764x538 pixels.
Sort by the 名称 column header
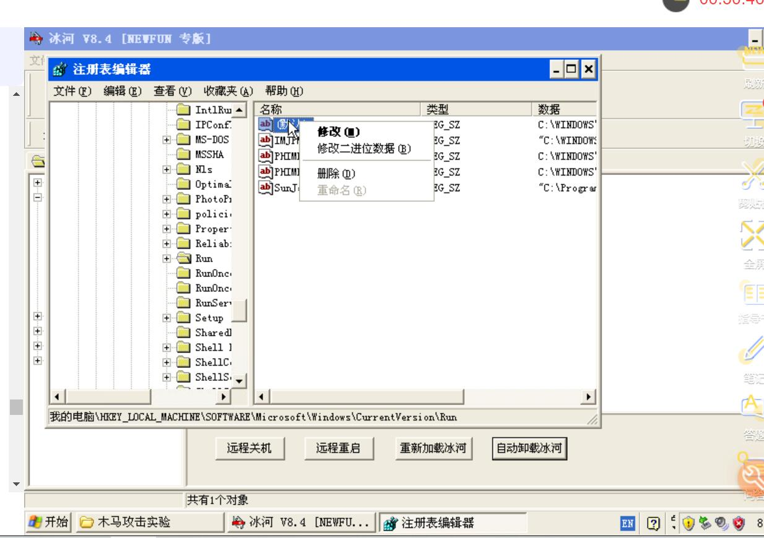pyautogui.click(x=337, y=110)
